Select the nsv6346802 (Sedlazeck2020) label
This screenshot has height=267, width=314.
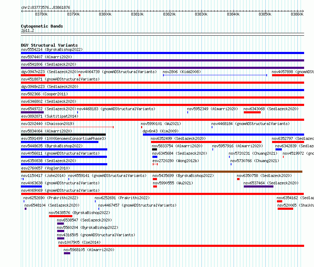coord(49,101)
